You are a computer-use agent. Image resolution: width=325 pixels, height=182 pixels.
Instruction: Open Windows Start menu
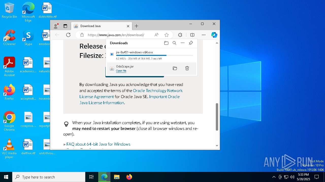[6, 177]
